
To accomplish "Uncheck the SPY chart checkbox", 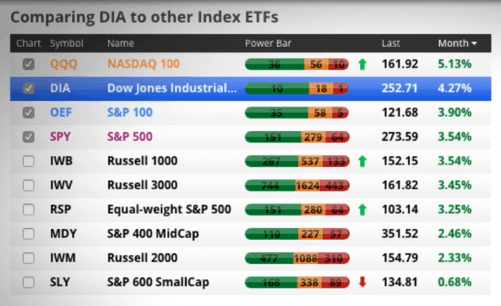I will pos(29,137).
